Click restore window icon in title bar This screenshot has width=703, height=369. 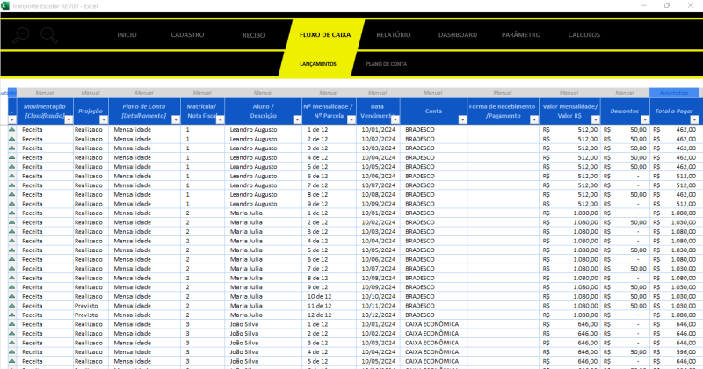(665, 5)
